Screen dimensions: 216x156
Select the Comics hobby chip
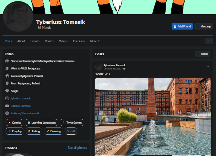coord(14,123)
